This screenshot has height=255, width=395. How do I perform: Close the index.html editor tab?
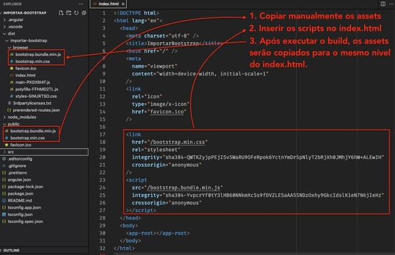pos(123,4)
